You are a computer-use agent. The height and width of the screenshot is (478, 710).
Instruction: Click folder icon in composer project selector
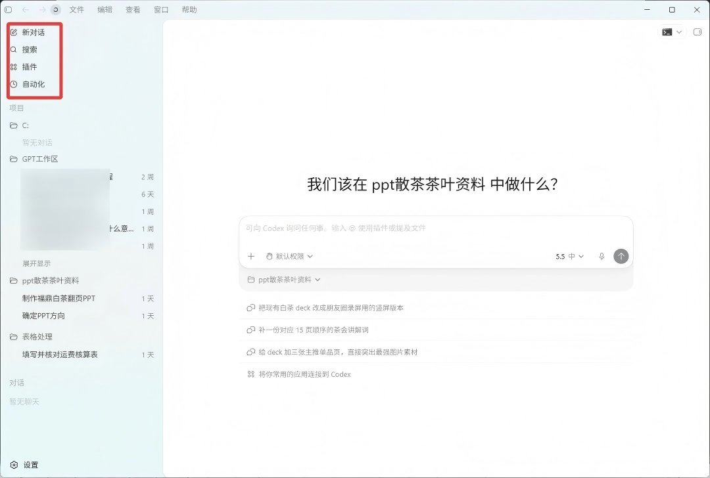pos(251,280)
